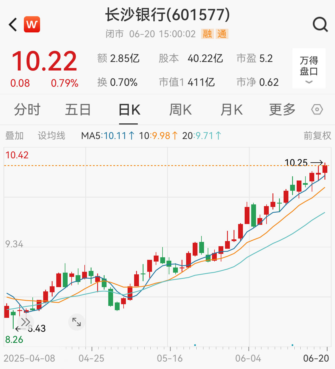The image size is (335, 369).
Task: Tap the fast-forward double-arrow icon on chart
Action: tap(26, 322)
